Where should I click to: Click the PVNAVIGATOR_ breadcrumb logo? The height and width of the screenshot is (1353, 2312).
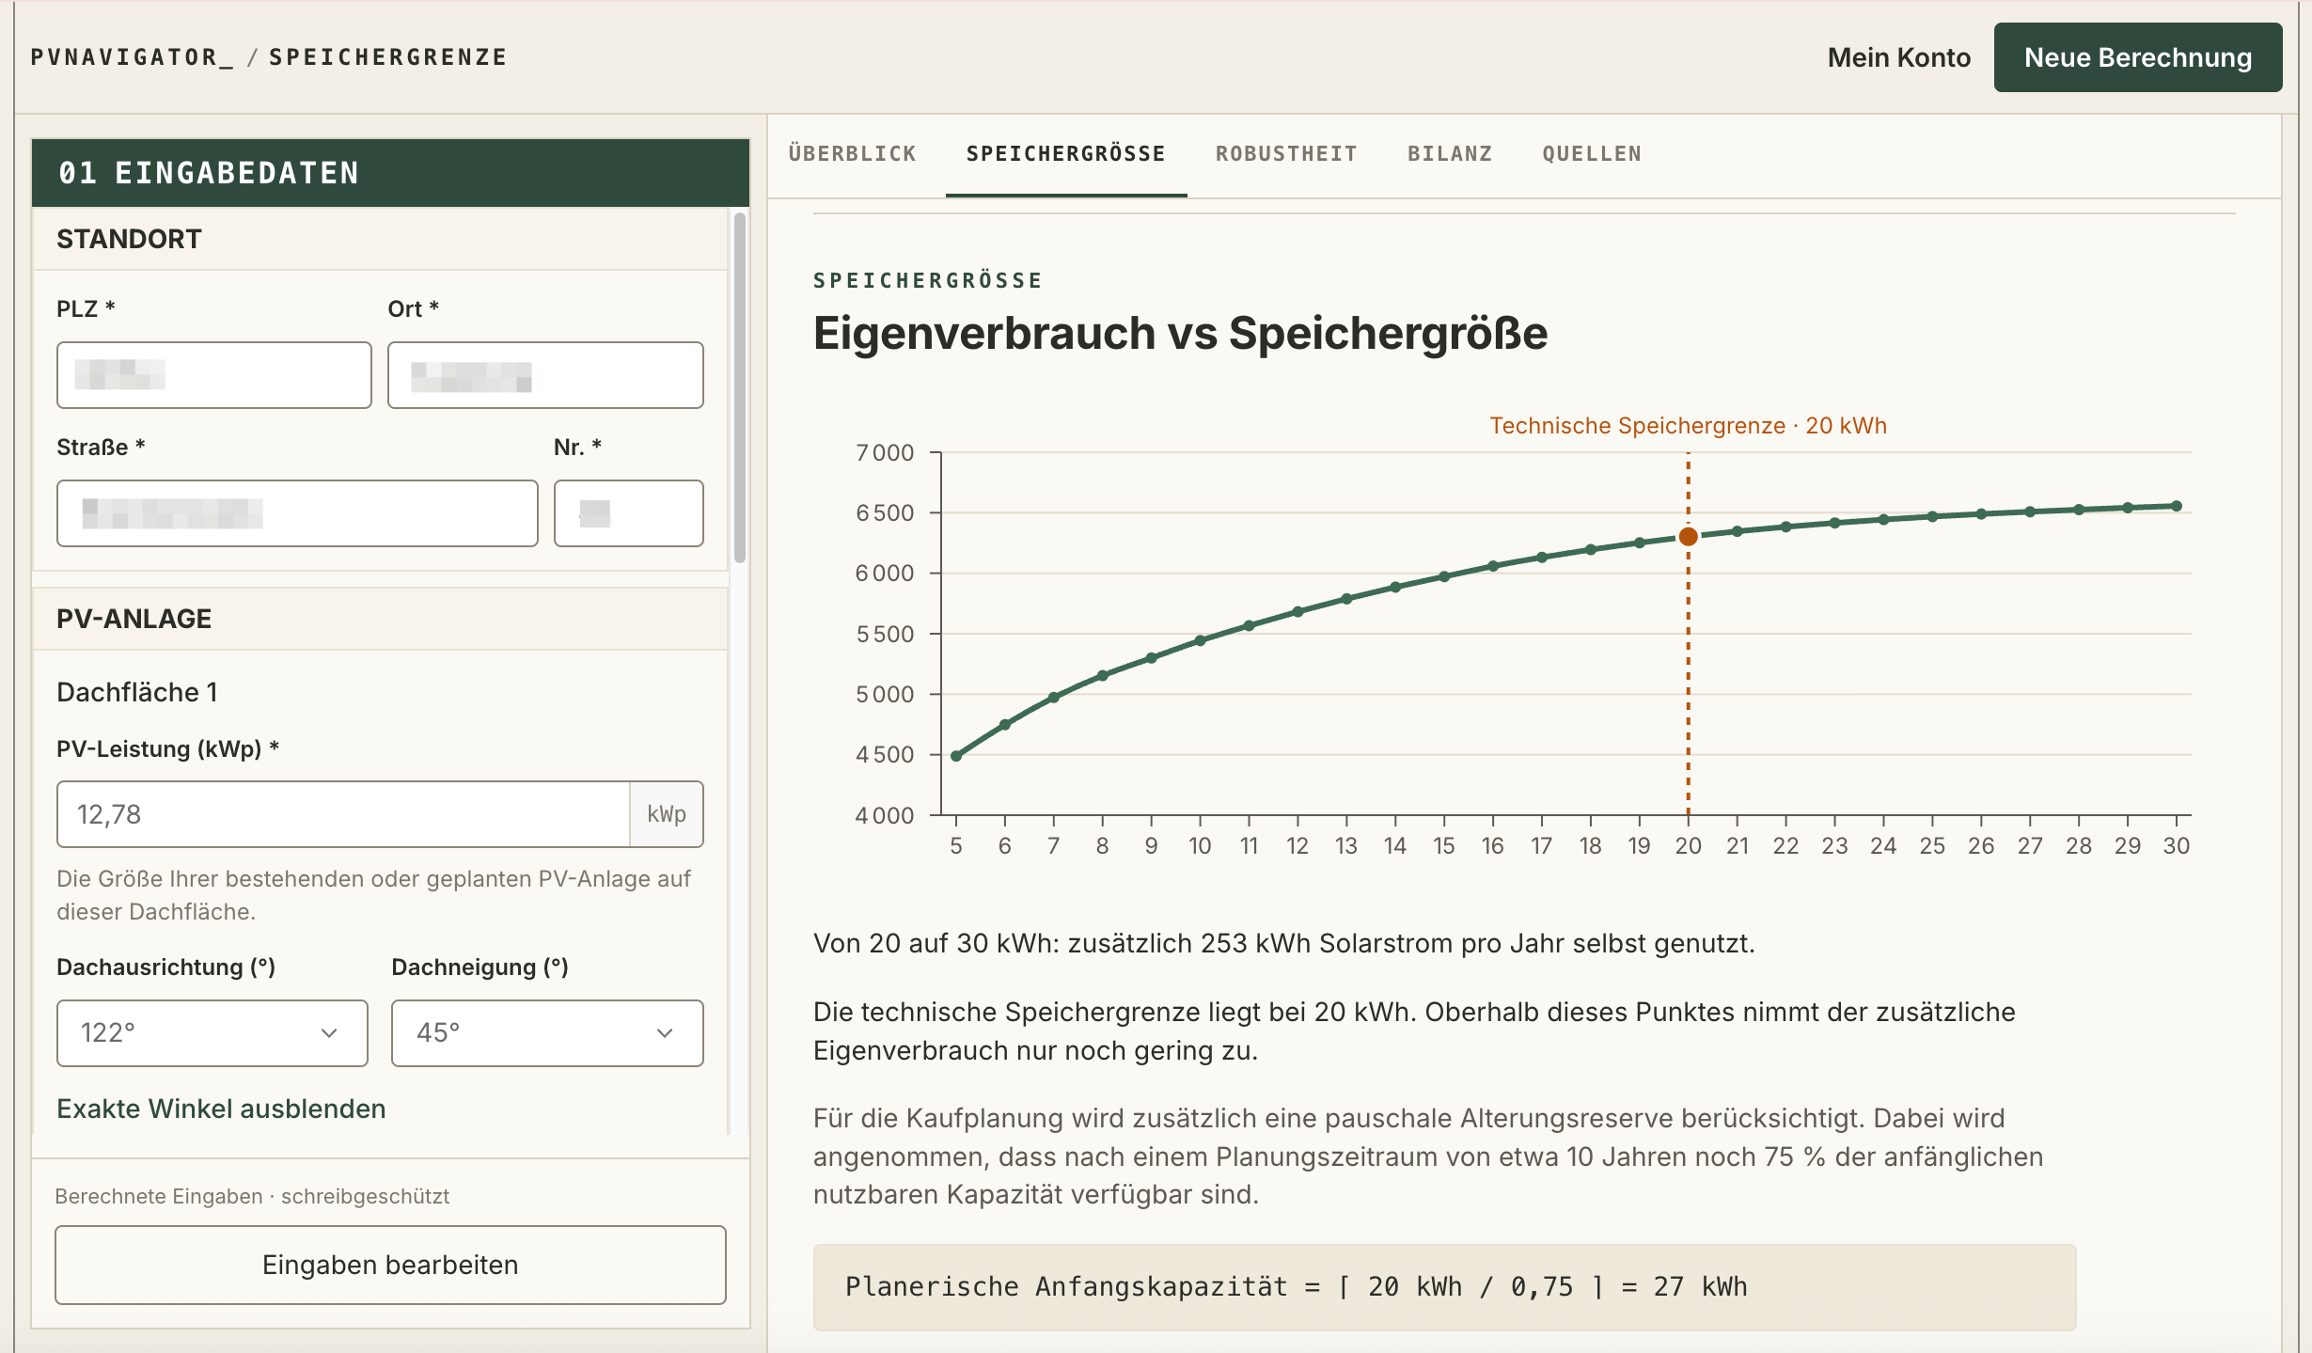(x=132, y=57)
